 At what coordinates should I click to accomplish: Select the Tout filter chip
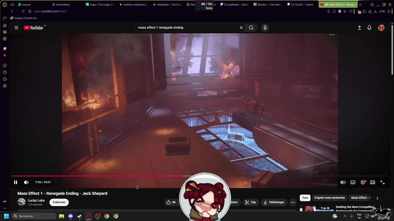[x=305, y=198]
